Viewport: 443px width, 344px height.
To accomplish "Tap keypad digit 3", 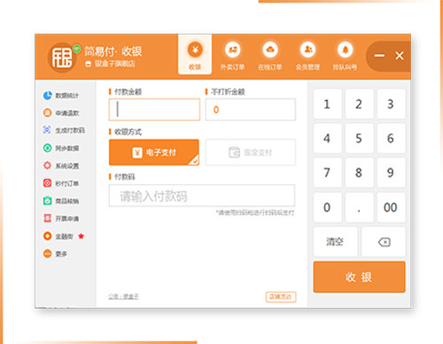I will click(391, 104).
